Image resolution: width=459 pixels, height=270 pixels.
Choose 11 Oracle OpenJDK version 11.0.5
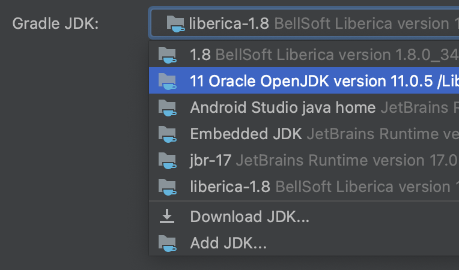[304, 80]
